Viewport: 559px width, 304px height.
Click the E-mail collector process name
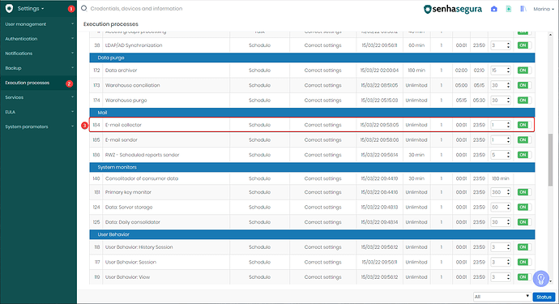point(123,125)
